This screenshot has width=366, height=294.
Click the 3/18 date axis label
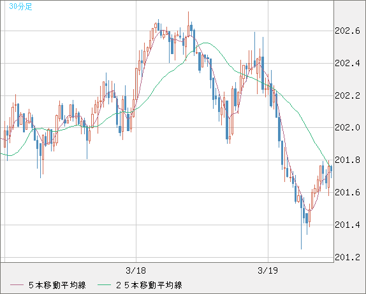[x=136, y=270]
